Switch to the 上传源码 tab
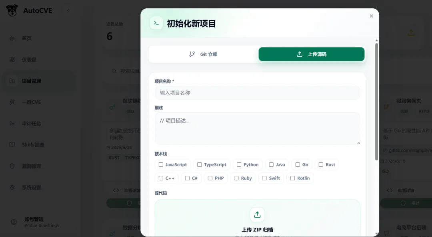 (x=312, y=54)
